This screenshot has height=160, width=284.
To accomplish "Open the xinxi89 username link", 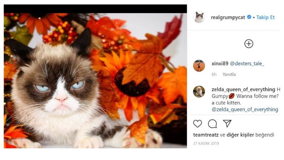I will [220, 64].
